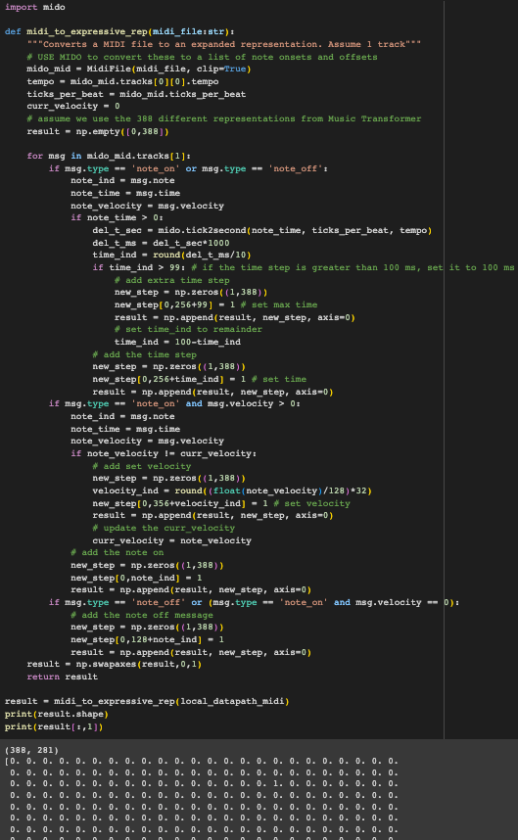
Task: Click the 'curr_velocity = note_velocity' line
Action: coord(172,540)
